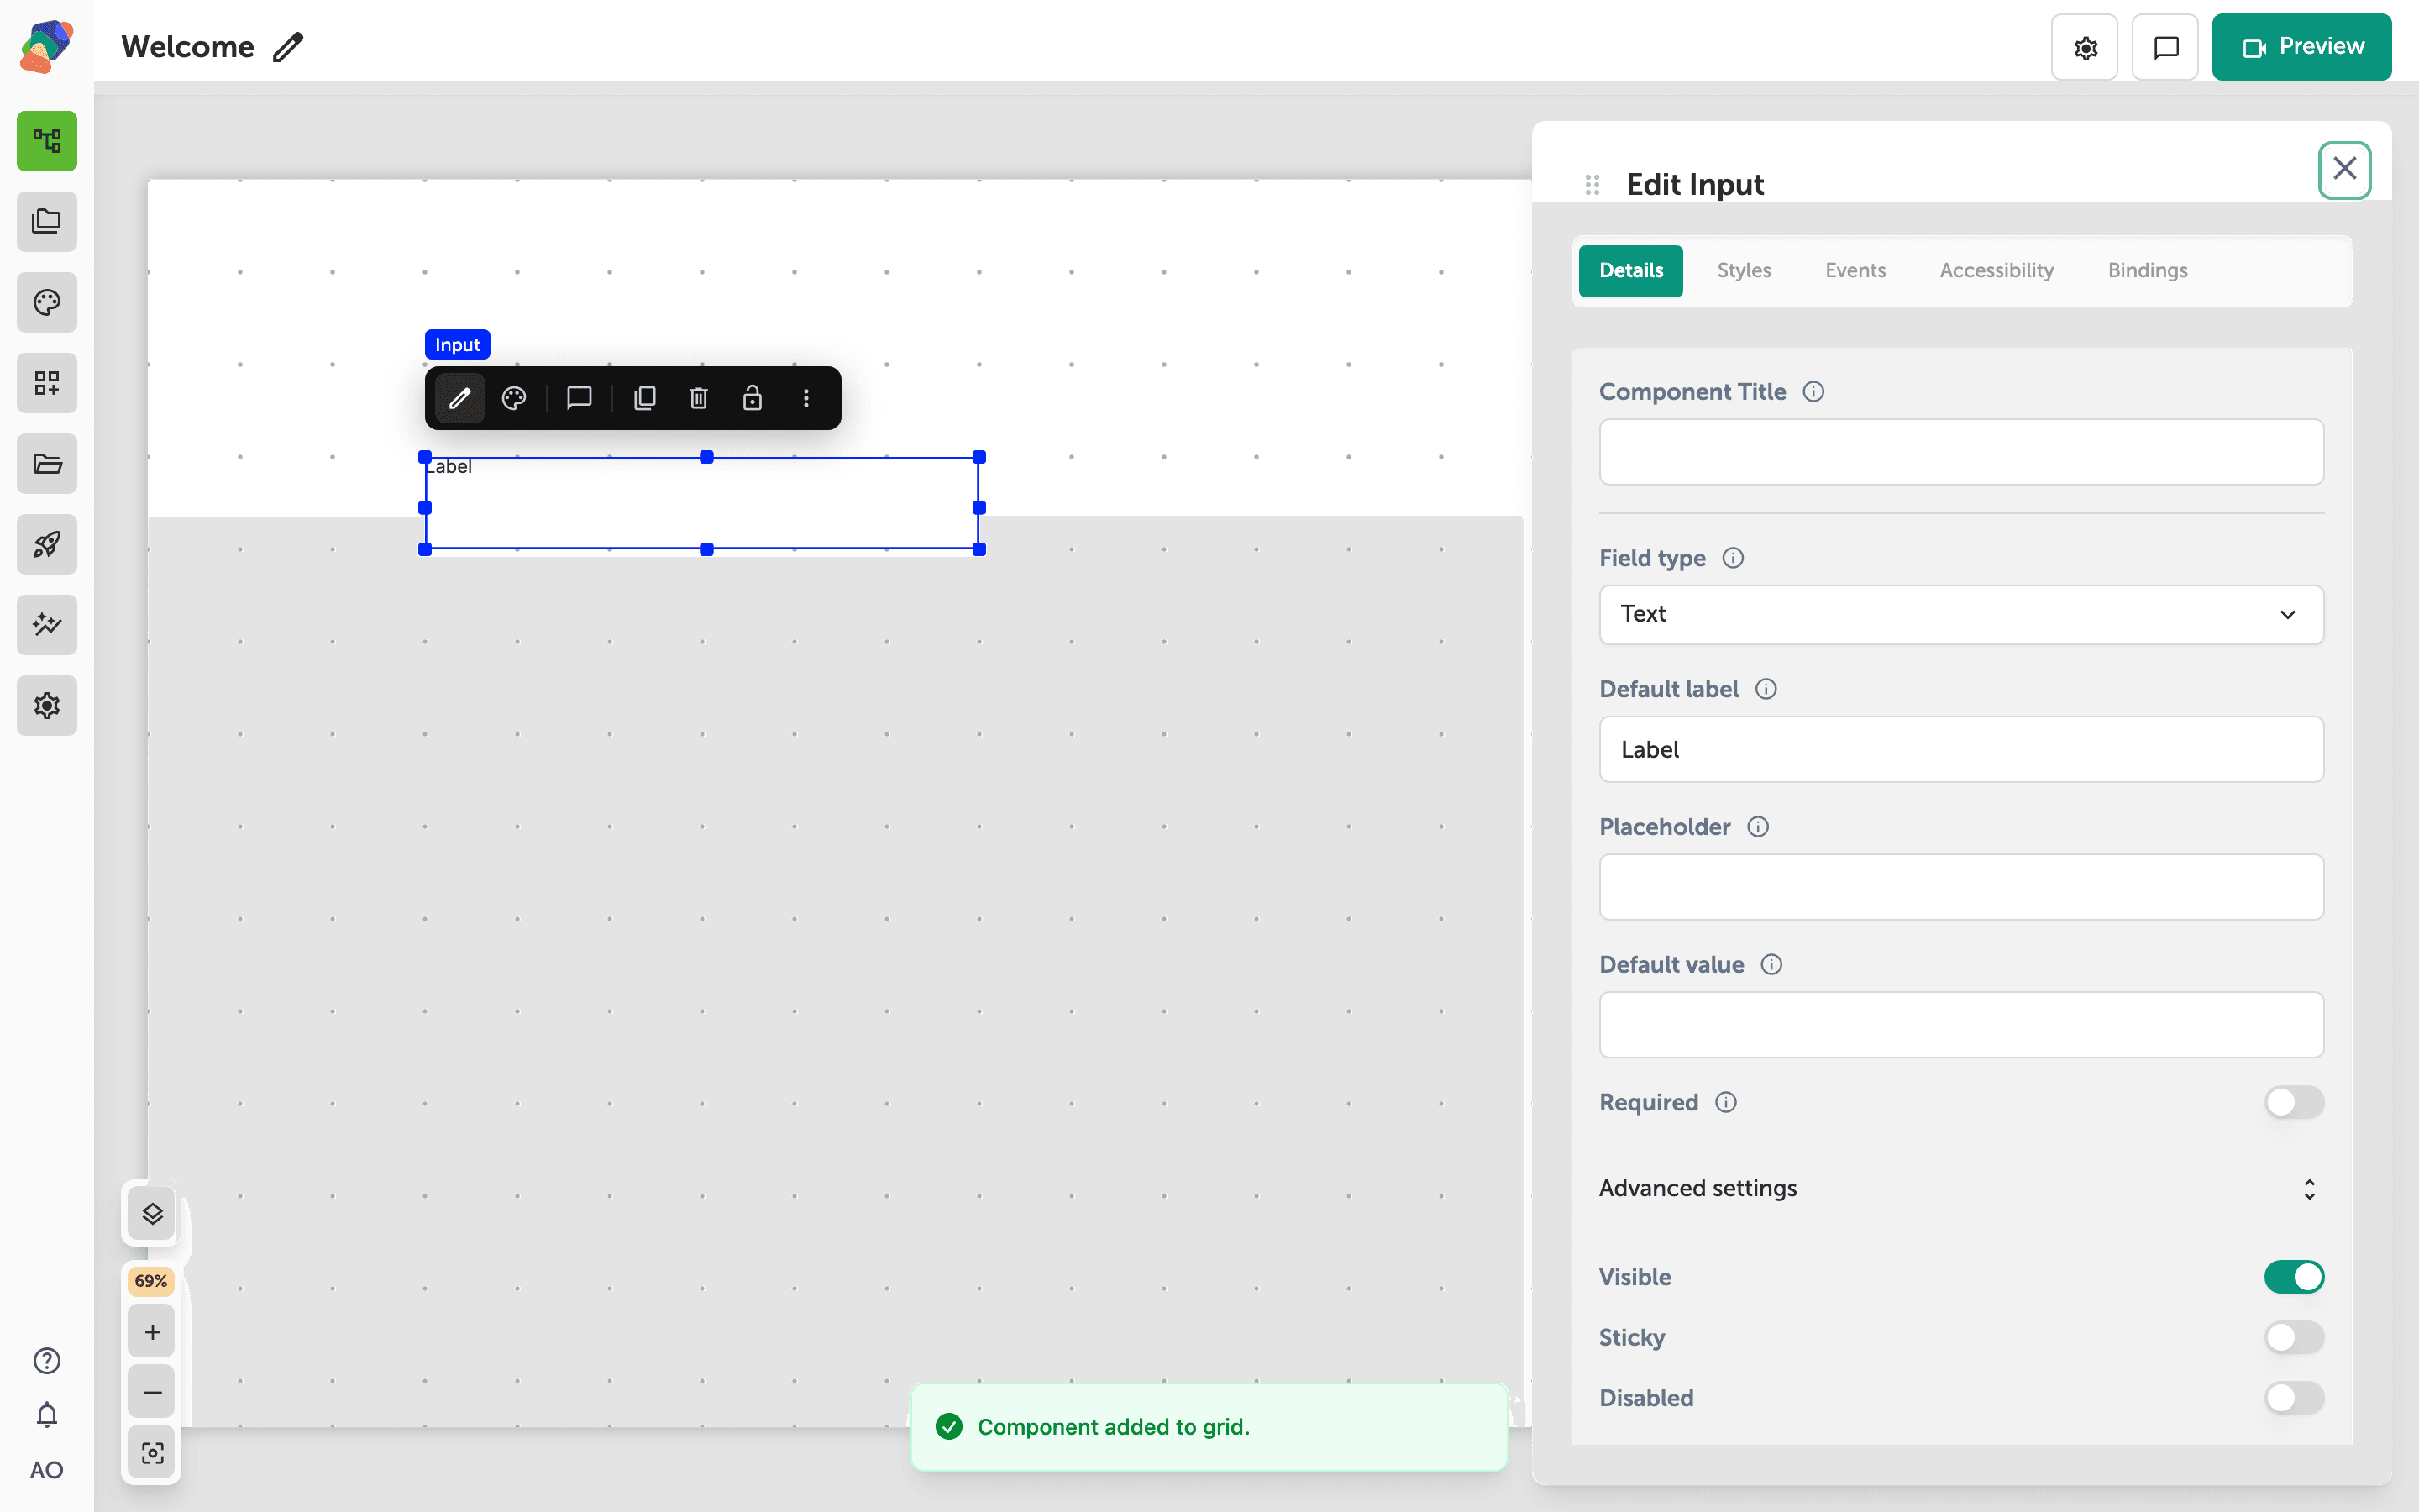Expand the Advanced settings section
This screenshot has width=2419, height=1512.
click(x=1961, y=1189)
